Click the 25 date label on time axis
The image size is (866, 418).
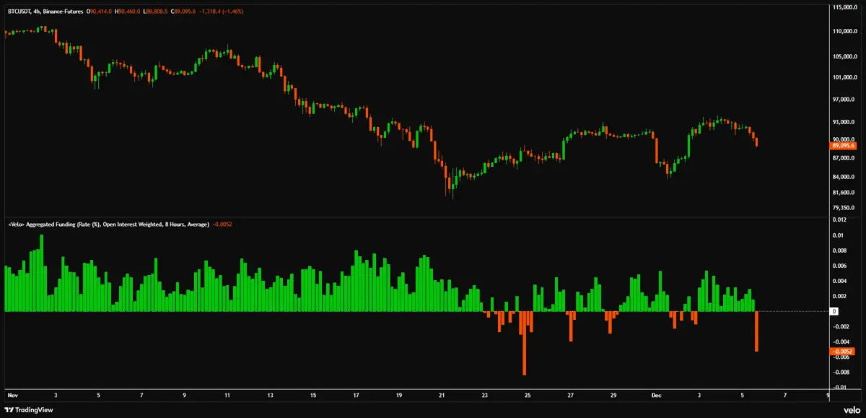528,396
